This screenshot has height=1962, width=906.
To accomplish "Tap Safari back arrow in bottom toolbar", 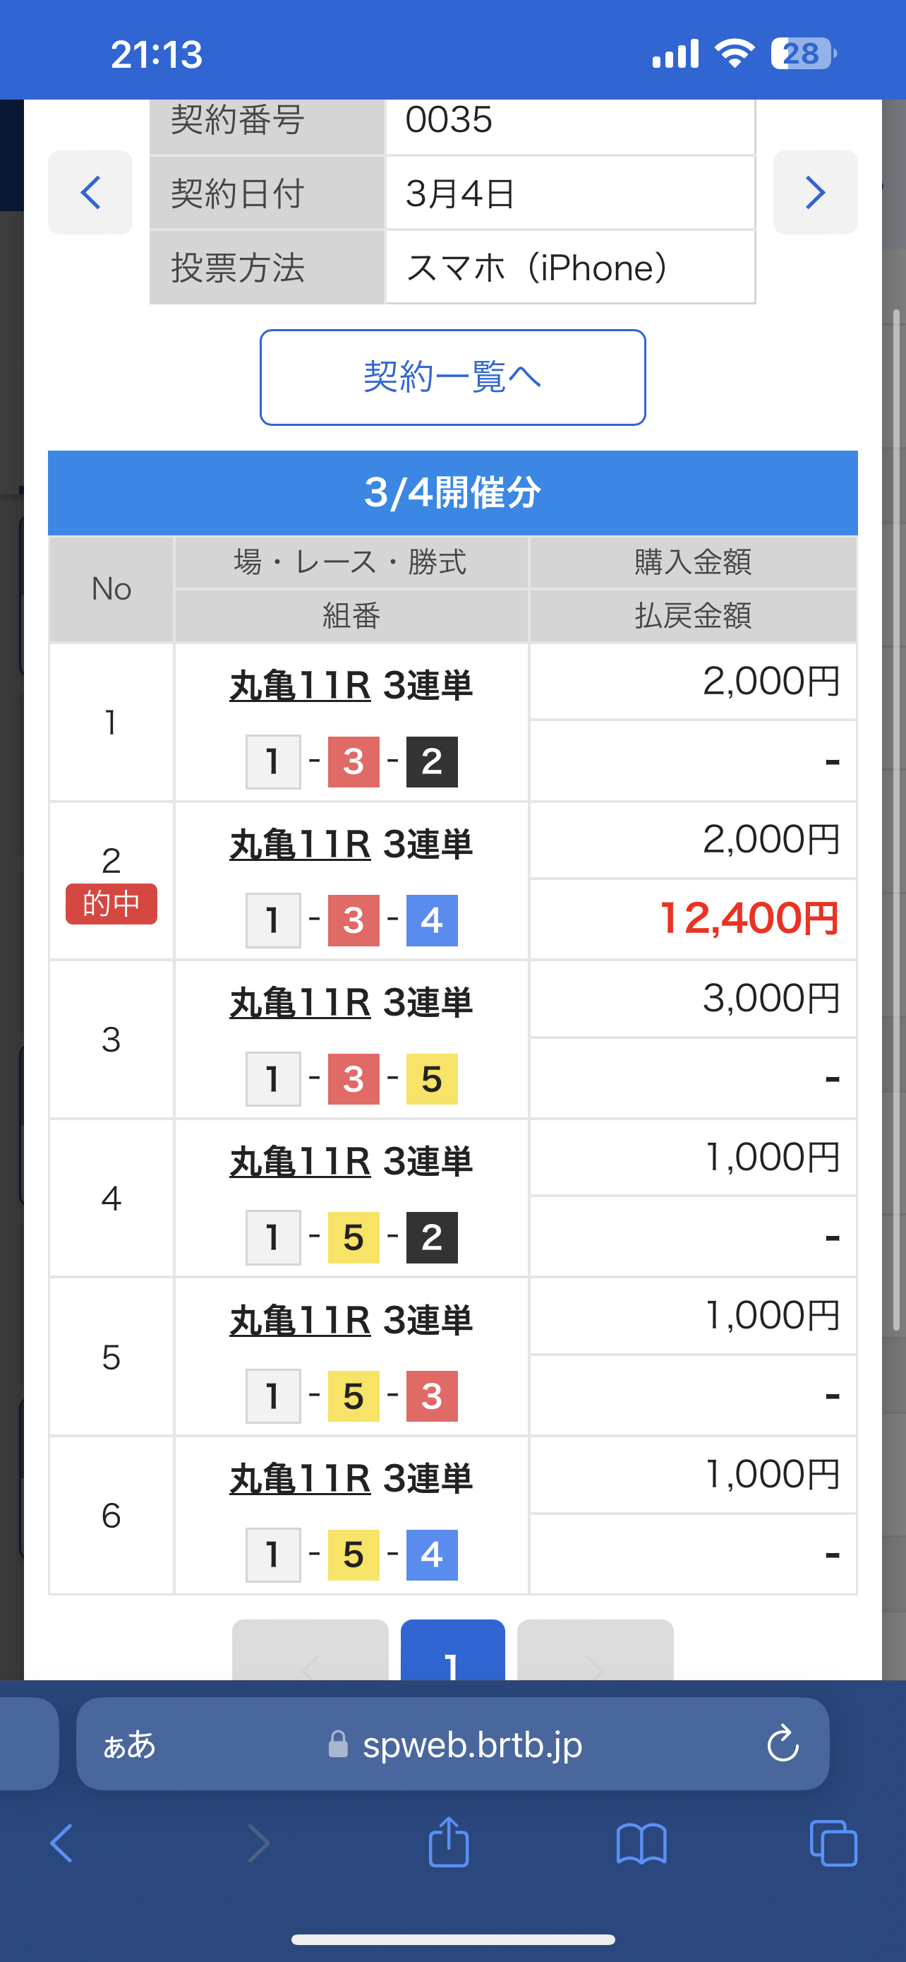I will pyautogui.click(x=62, y=1843).
